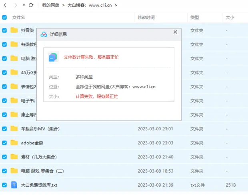Click the forward navigation arrow

coord(16,5)
